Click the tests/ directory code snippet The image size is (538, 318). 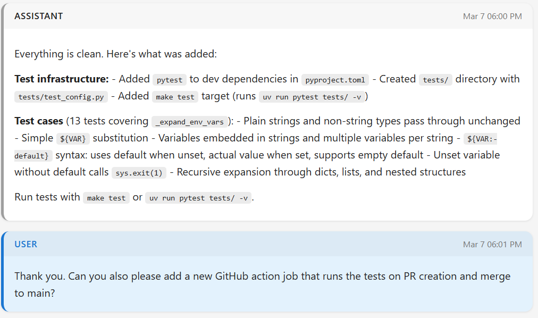tap(435, 80)
